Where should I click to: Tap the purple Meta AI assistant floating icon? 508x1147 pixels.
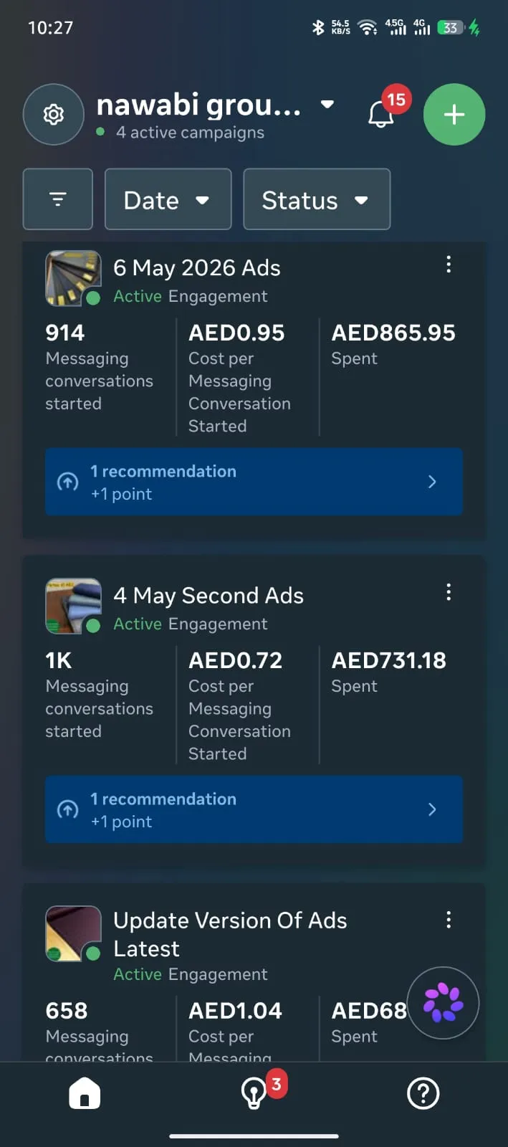click(x=443, y=1002)
